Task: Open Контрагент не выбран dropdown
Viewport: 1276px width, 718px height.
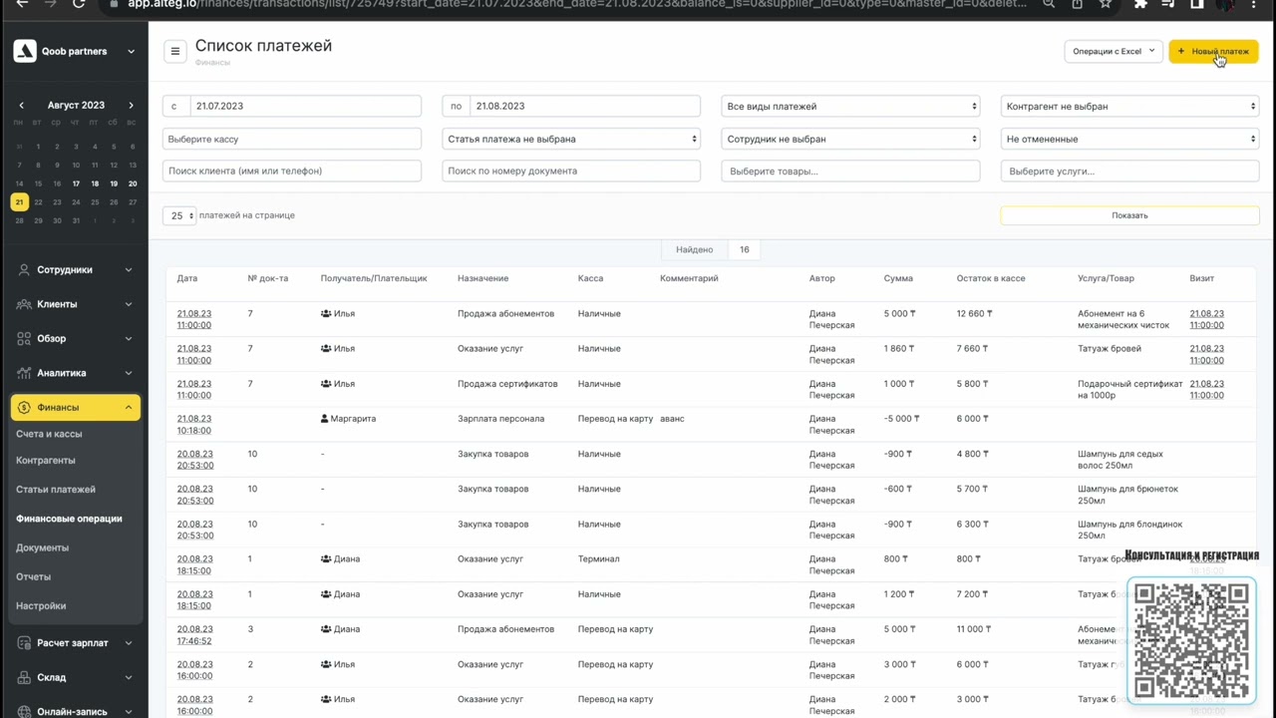Action: click(x=1129, y=106)
